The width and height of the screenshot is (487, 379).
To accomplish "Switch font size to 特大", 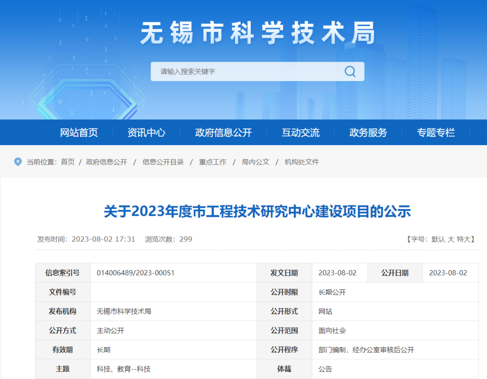I will point(464,239).
